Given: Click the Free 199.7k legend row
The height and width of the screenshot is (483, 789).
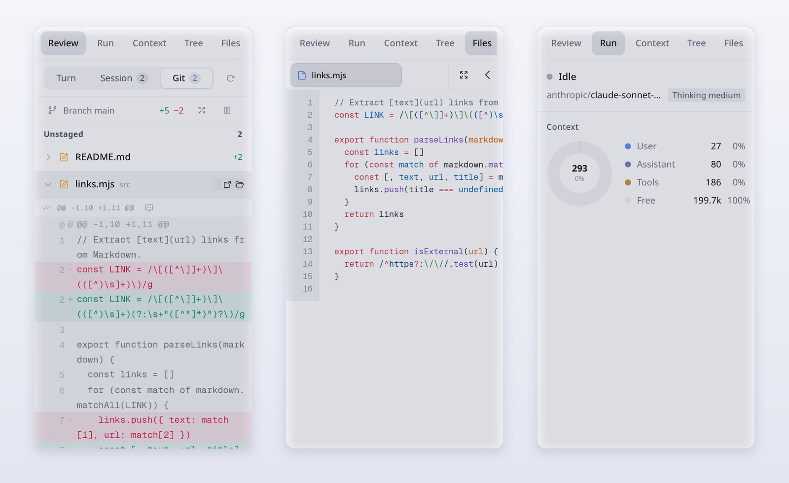Looking at the screenshot, I should [687, 201].
